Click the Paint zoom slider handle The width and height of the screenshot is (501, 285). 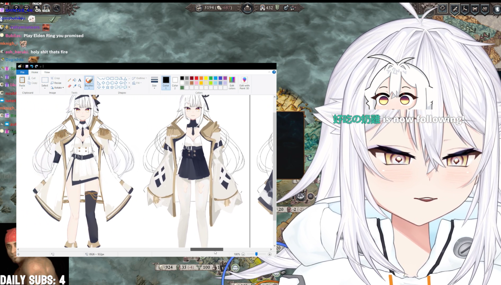[x=256, y=254]
